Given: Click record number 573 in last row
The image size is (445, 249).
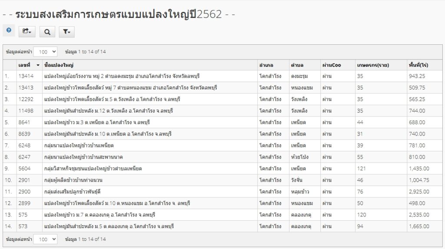Looking at the screenshot, I should coord(23,226).
